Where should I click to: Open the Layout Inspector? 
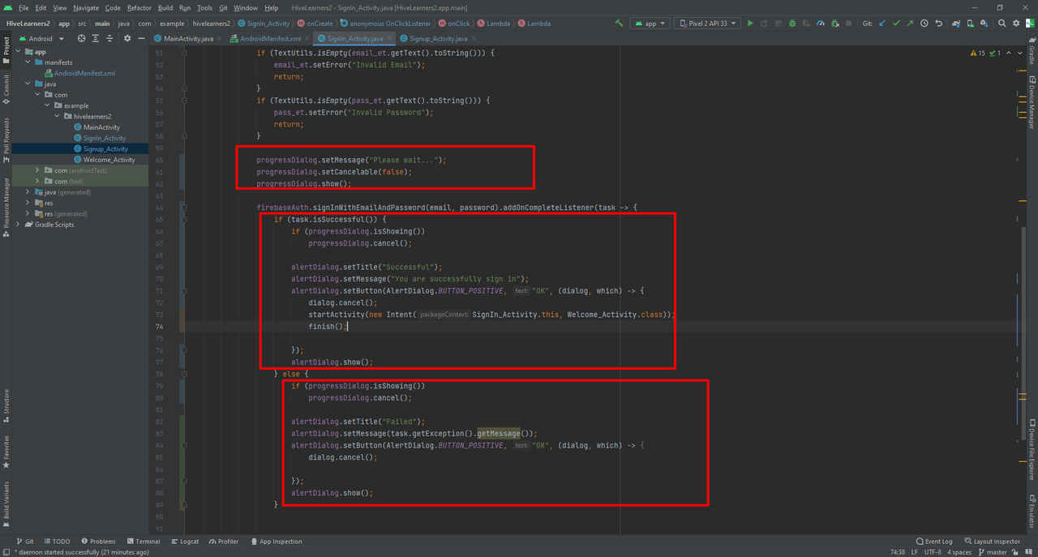[993, 542]
